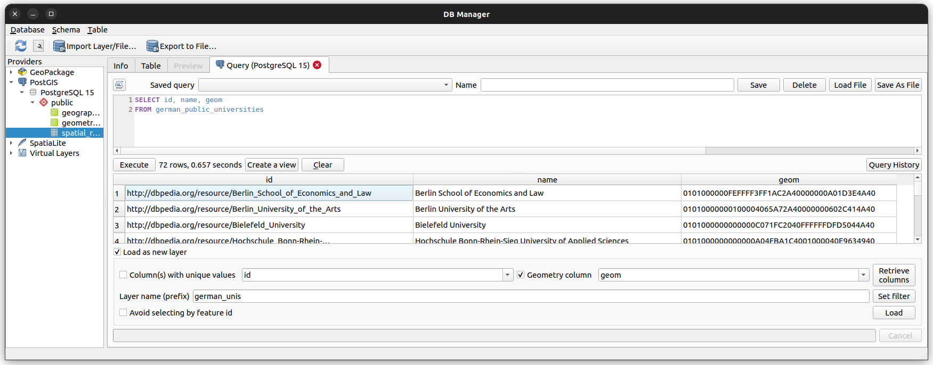Toggle Avoid selecting by feature id
The image size is (933, 365).
click(x=123, y=313)
